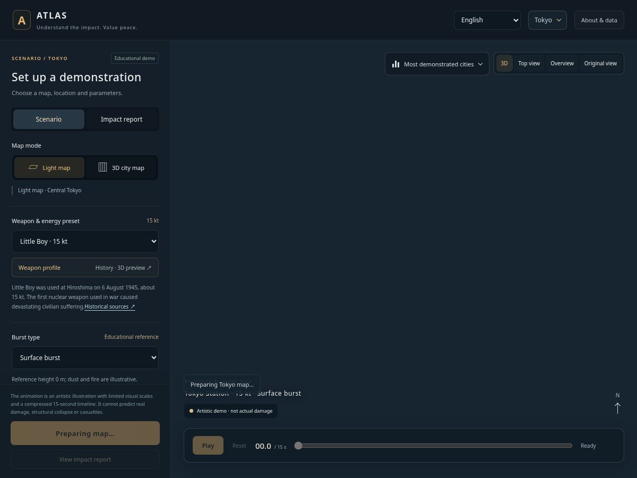Image resolution: width=637 pixels, height=478 pixels.
Task: Click the Artistic demo · not actual damage badge
Action: coord(231,411)
